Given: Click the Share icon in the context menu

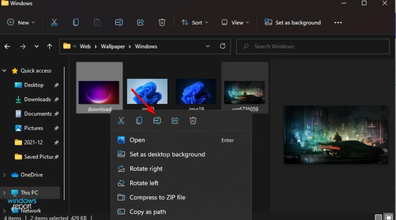Looking at the screenshot, I should [175, 121].
